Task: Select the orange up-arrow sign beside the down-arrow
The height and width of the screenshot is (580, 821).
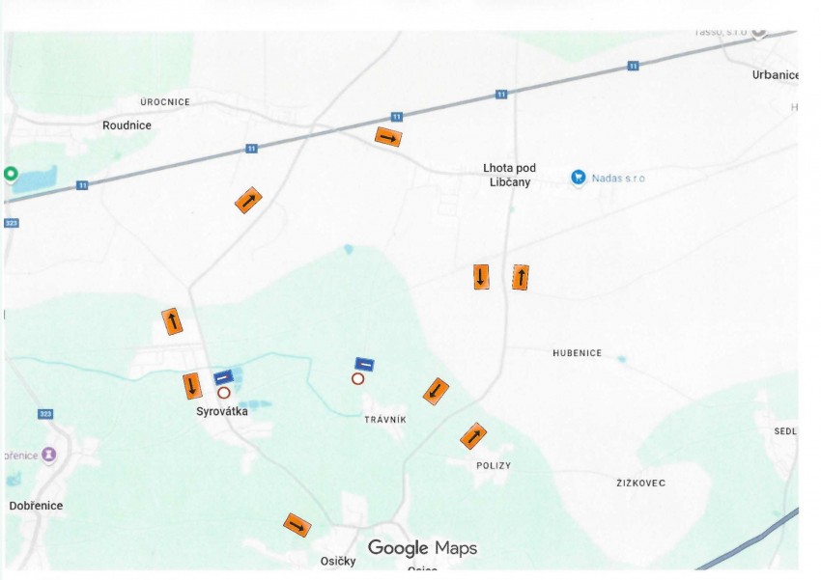Action: [521, 277]
